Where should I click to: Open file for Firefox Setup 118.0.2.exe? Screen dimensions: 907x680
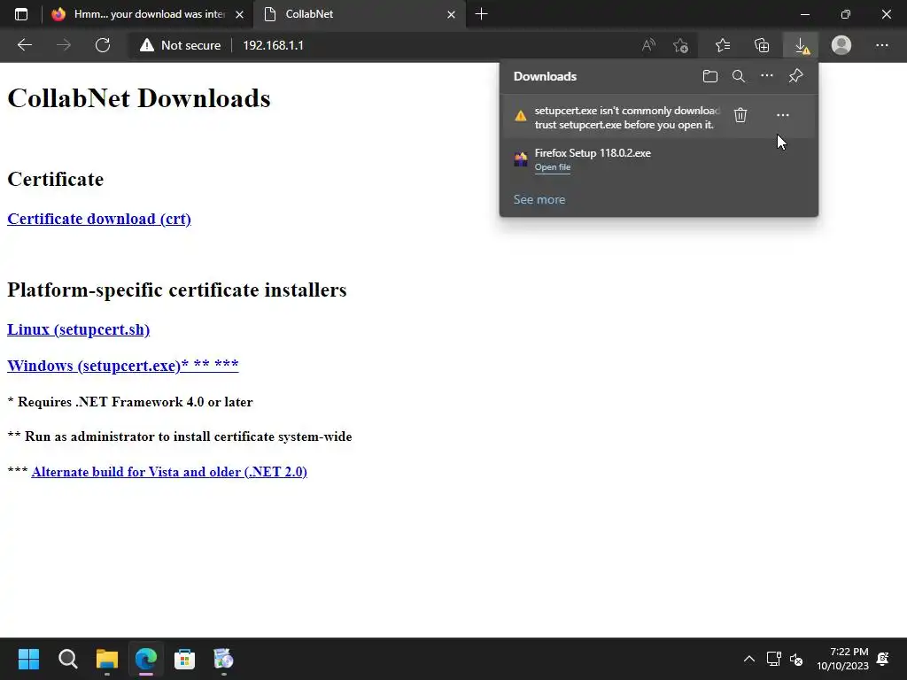click(553, 167)
